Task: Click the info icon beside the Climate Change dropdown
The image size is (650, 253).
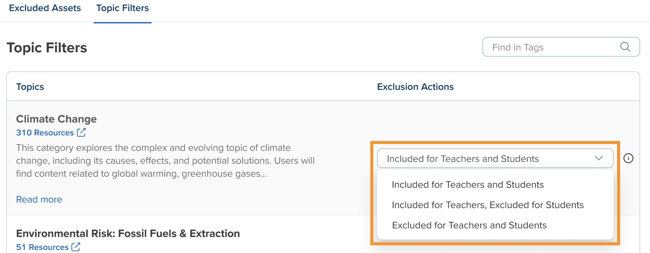Action: pyautogui.click(x=628, y=158)
